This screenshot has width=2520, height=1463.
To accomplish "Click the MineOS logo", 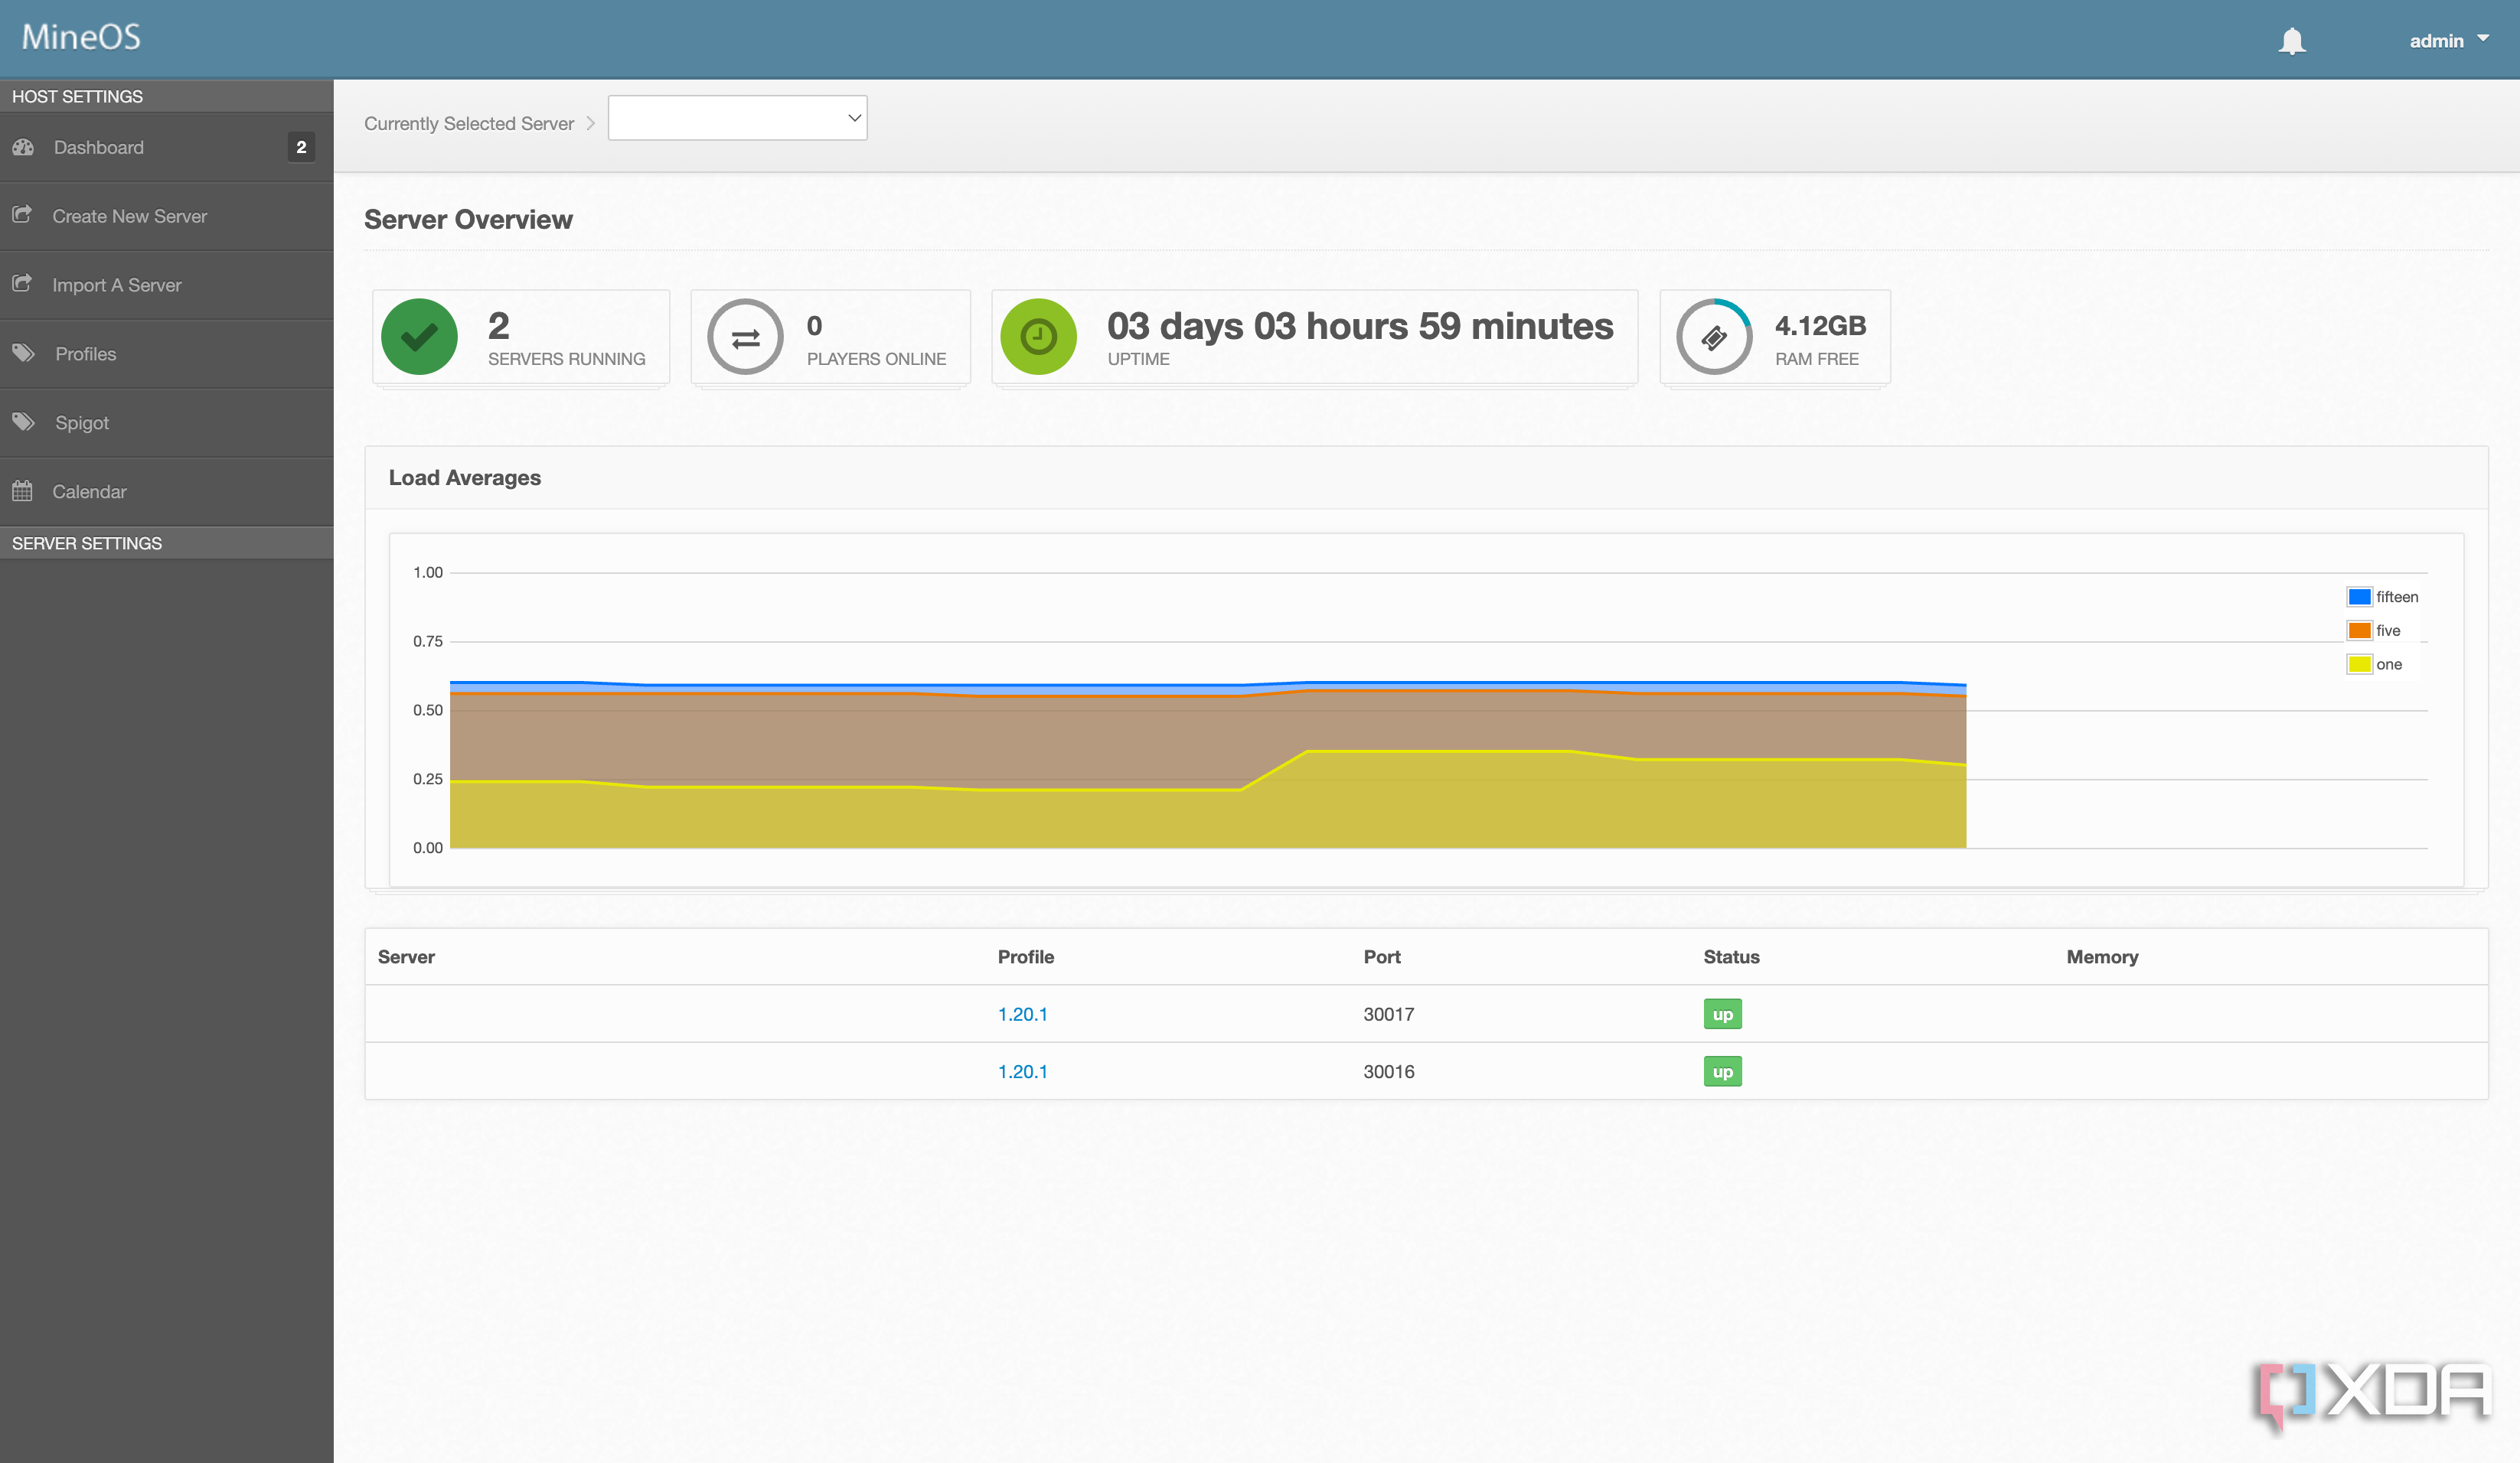I will point(81,37).
